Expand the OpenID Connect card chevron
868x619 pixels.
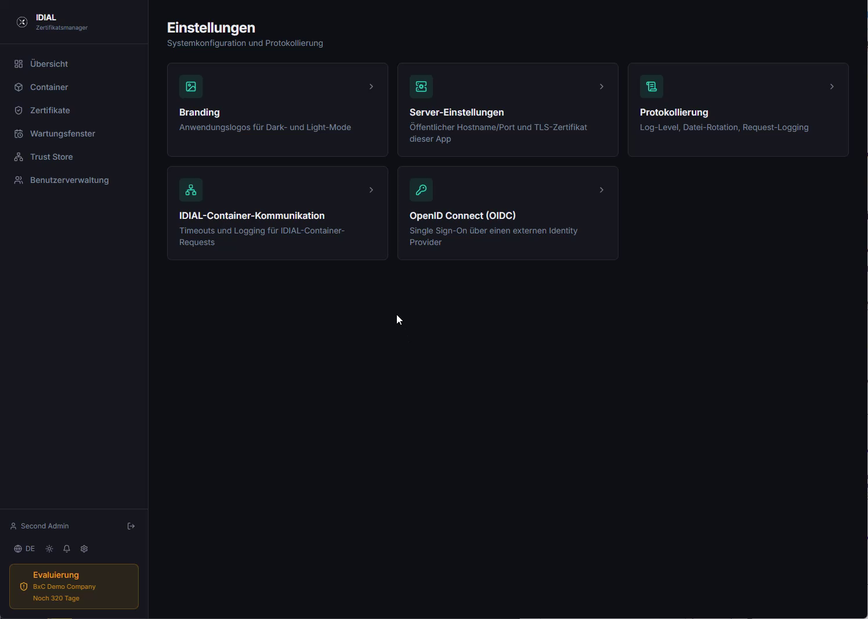[602, 190]
